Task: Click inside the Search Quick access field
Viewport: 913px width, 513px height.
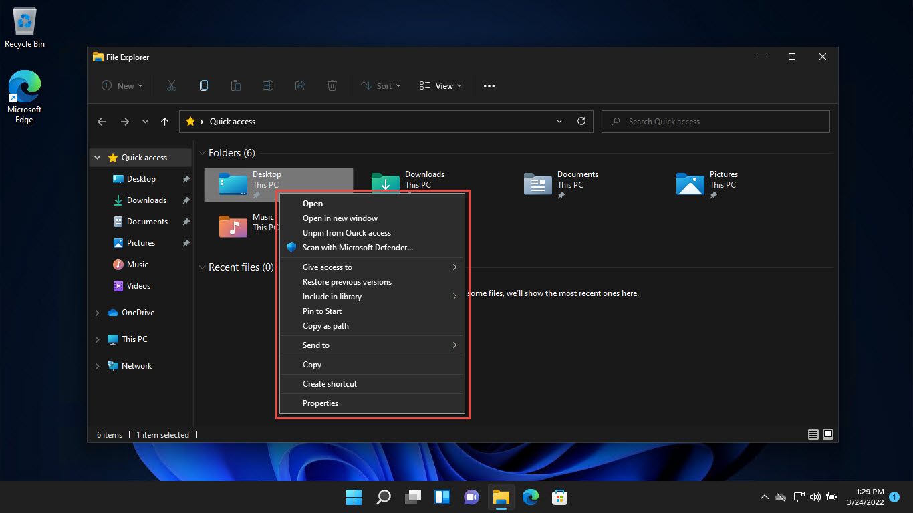Action: 715,121
